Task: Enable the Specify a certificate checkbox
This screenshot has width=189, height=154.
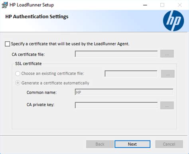Action: click(7, 44)
